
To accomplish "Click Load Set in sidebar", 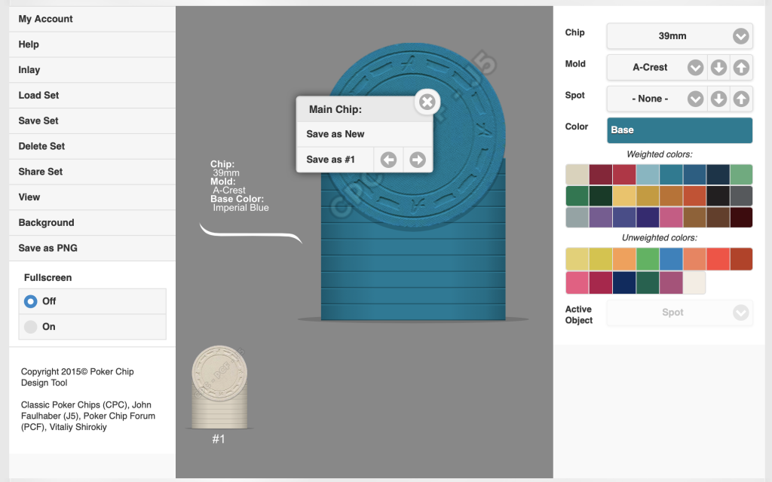I will 92,96.
